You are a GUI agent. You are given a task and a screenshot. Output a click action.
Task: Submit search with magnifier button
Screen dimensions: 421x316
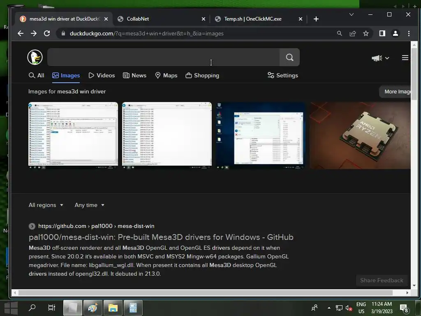pos(289,57)
